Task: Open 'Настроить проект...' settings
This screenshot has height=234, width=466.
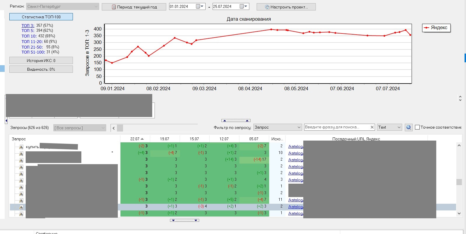Action: [286, 7]
